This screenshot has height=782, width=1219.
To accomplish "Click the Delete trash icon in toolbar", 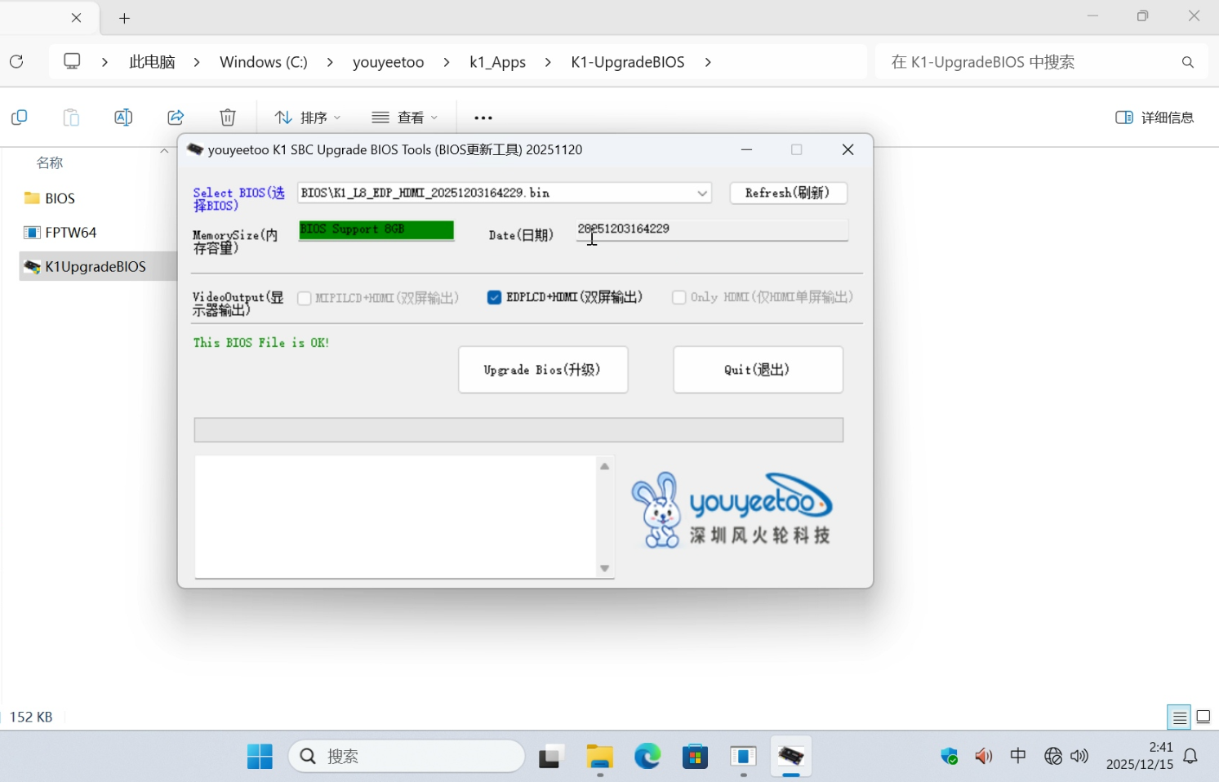I will click(228, 118).
